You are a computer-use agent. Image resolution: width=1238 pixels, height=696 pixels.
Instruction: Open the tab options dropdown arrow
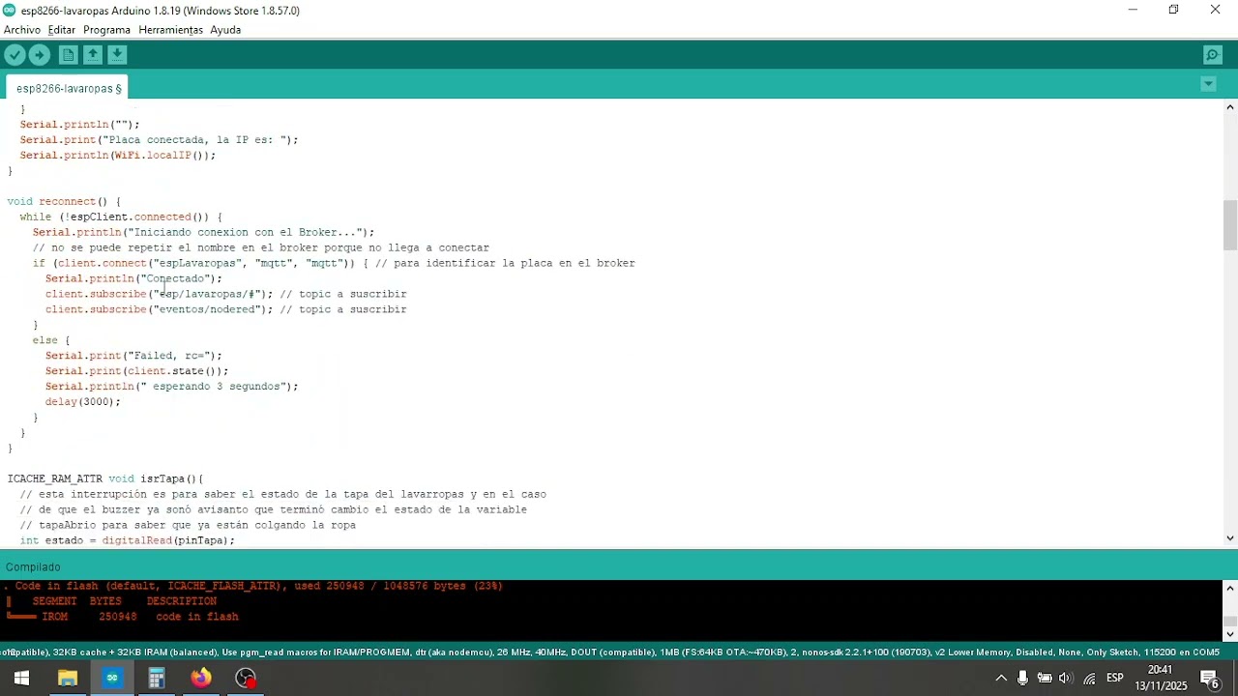pos(1208,84)
